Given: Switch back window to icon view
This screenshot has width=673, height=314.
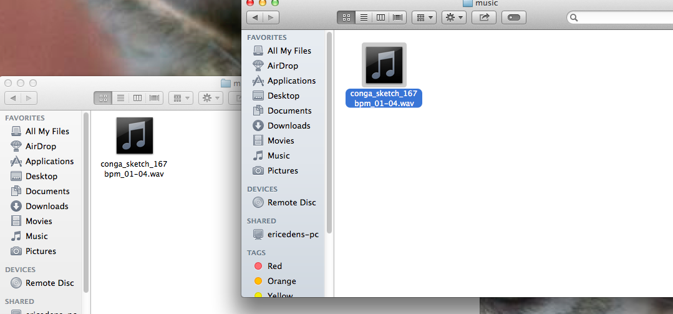Looking at the screenshot, I should coord(103,98).
